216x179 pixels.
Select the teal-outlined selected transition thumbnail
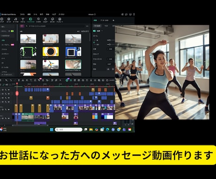point(73,65)
